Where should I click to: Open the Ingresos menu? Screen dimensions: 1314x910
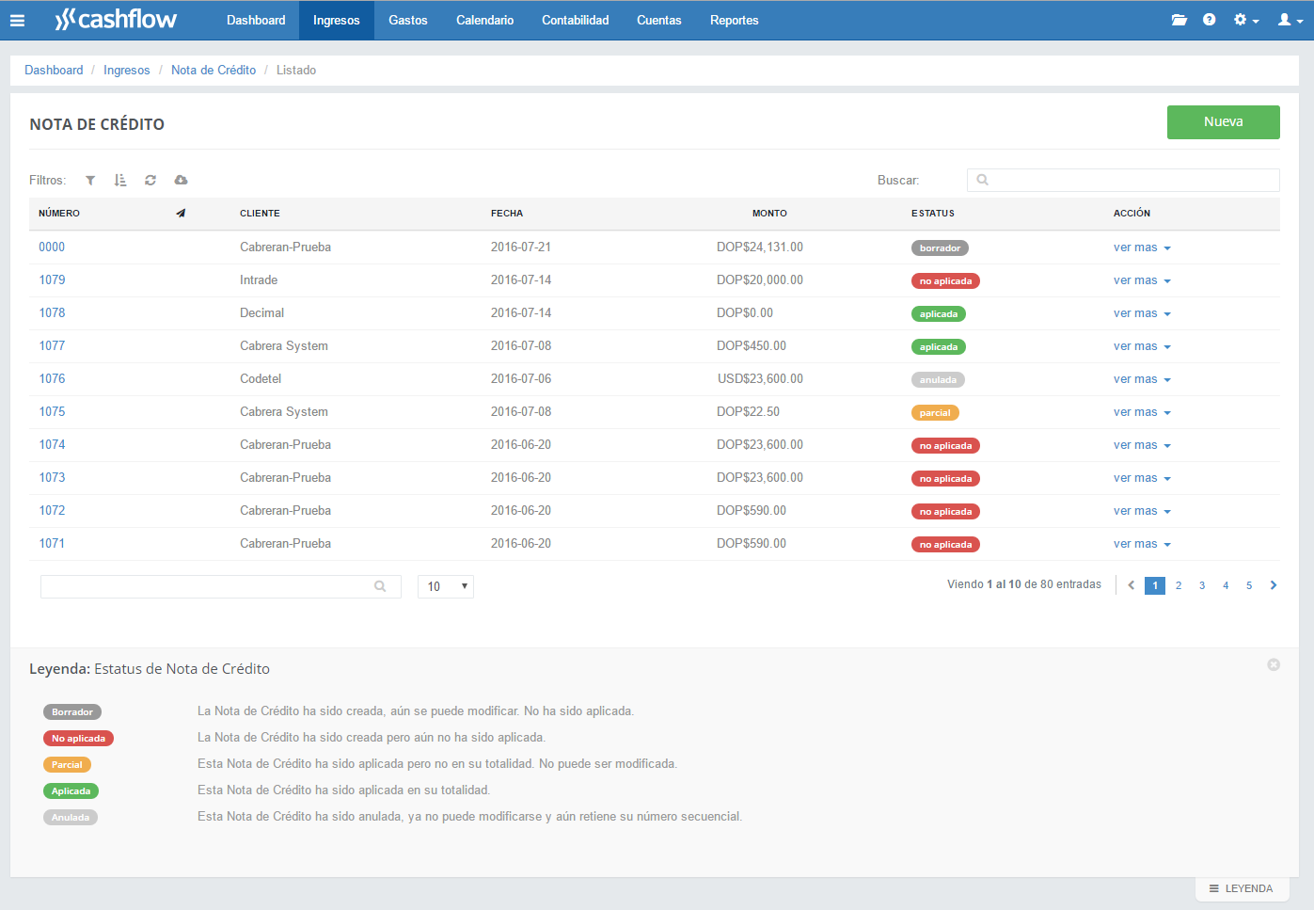coord(336,20)
